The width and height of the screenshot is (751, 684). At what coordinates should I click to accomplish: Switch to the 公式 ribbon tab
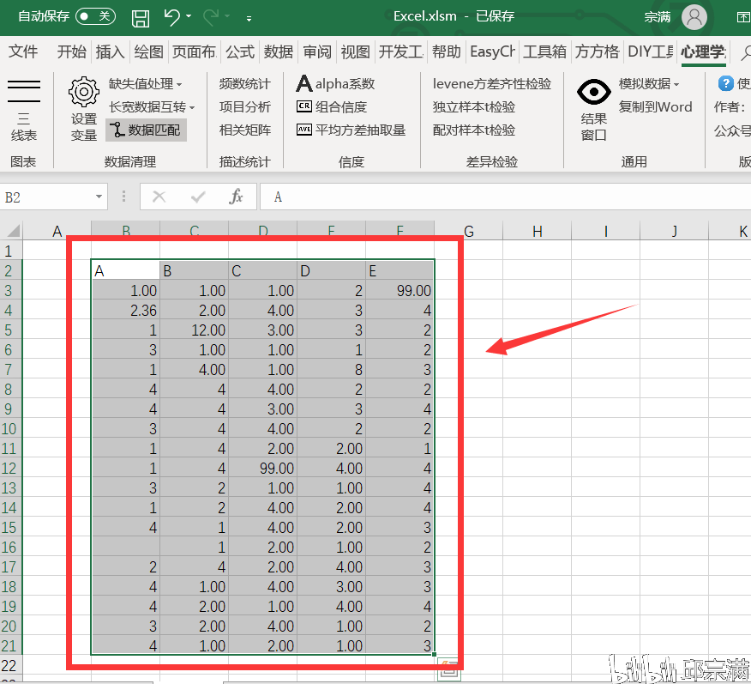(239, 51)
